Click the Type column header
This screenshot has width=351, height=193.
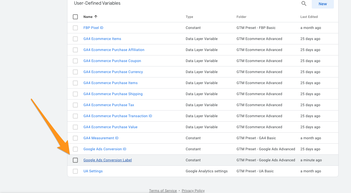tap(189, 17)
